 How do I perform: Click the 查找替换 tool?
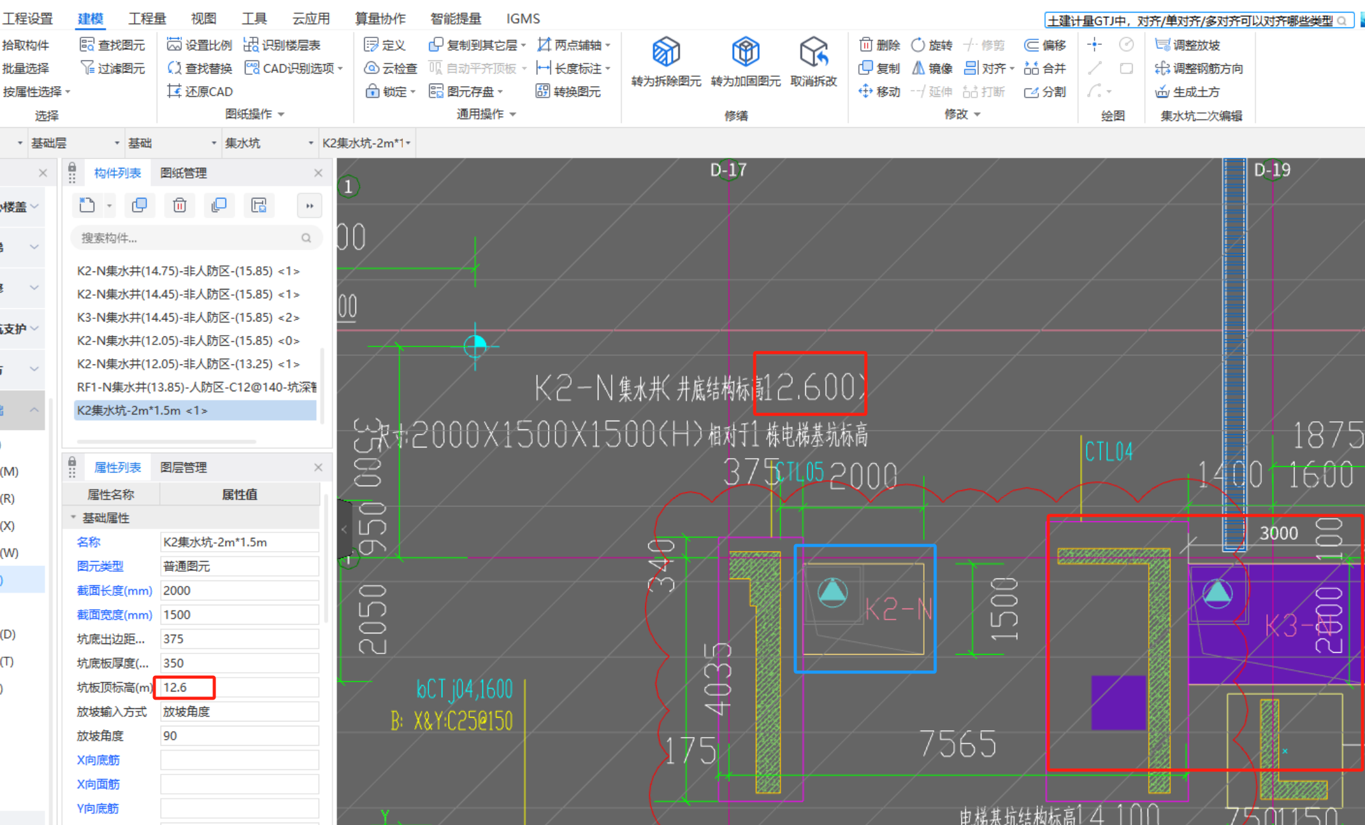click(x=199, y=68)
